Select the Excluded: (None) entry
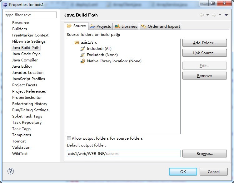 [102, 55]
